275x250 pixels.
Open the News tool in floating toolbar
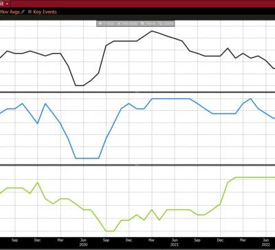point(148,23)
